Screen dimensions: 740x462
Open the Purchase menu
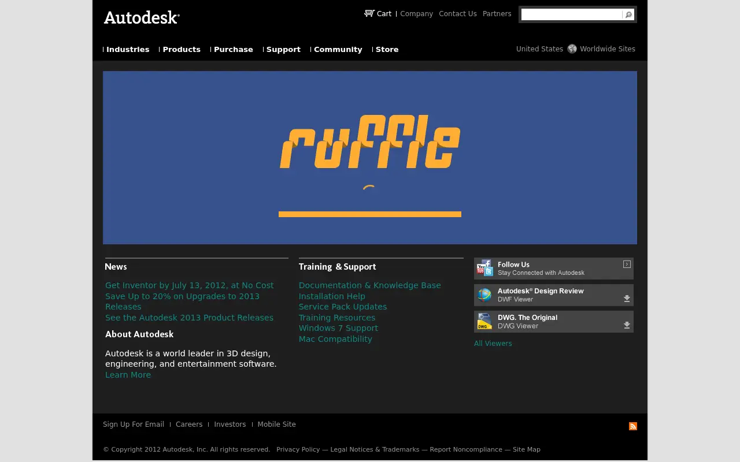[234, 49]
